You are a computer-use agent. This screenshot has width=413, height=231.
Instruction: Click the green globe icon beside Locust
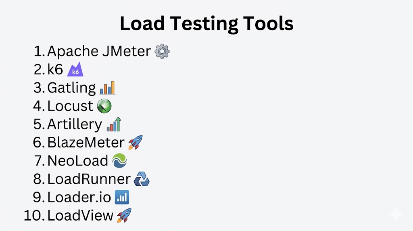(x=104, y=106)
